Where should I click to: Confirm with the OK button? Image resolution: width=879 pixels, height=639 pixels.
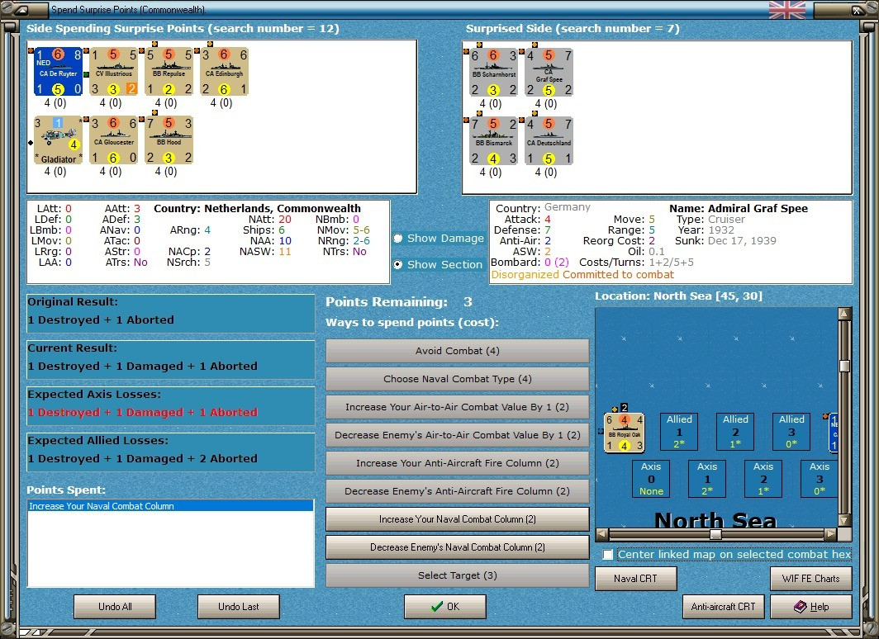point(445,607)
